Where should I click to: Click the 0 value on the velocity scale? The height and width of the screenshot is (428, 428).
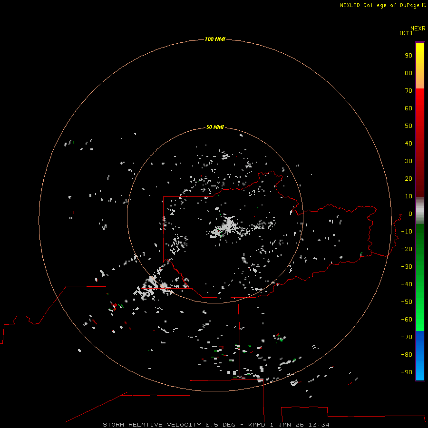410,214
